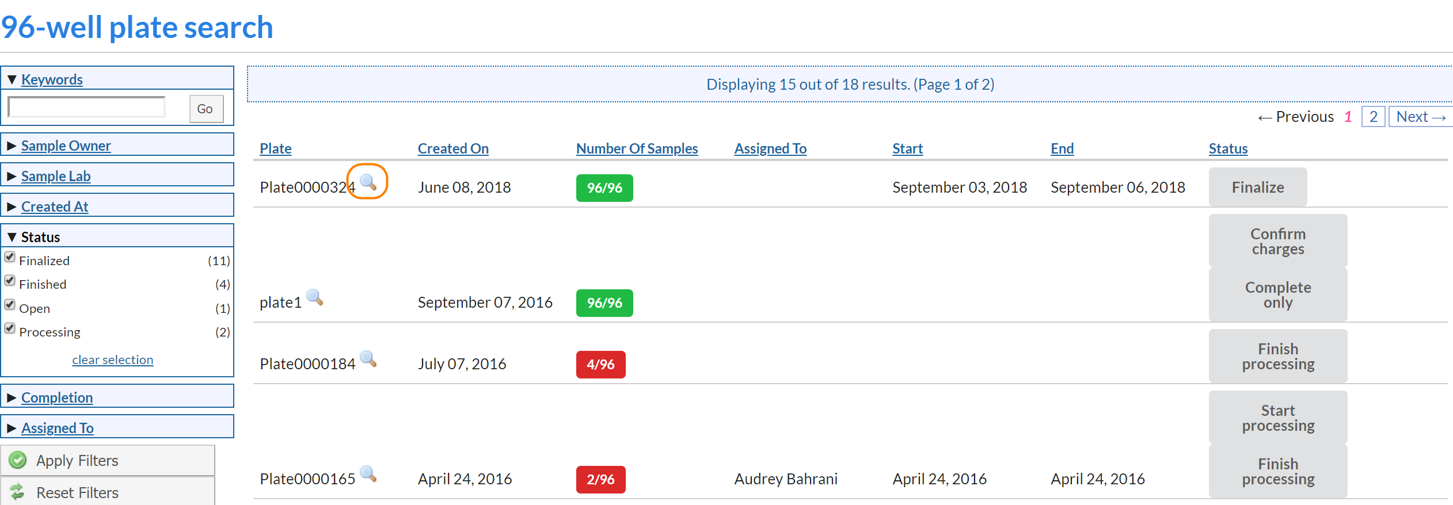Click the Confirm charges button
This screenshot has height=505, width=1453.
(x=1277, y=242)
